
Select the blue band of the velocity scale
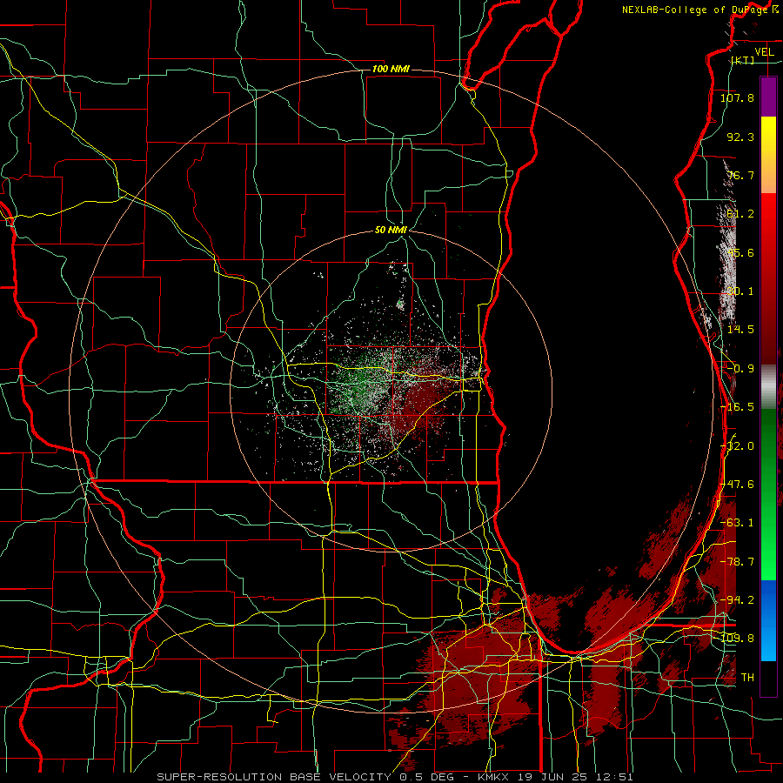point(768,620)
